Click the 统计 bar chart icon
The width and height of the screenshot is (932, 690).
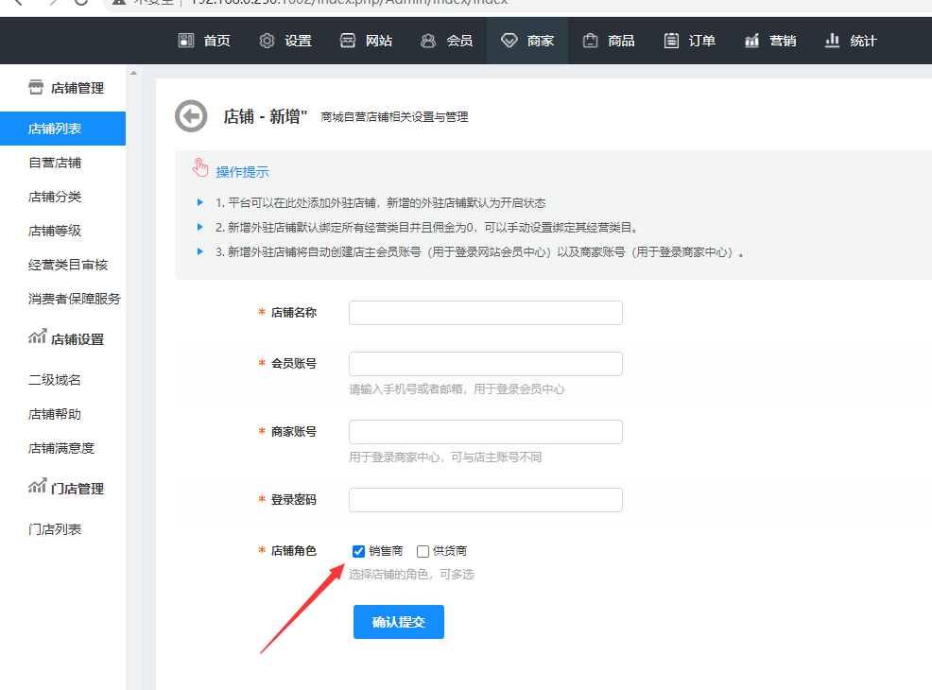[x=833, y=41]
